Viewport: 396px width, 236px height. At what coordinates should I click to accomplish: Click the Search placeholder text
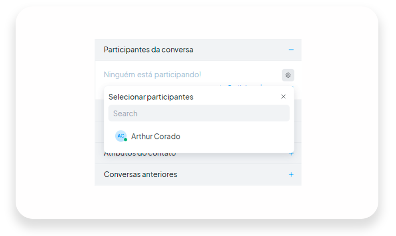125,113
